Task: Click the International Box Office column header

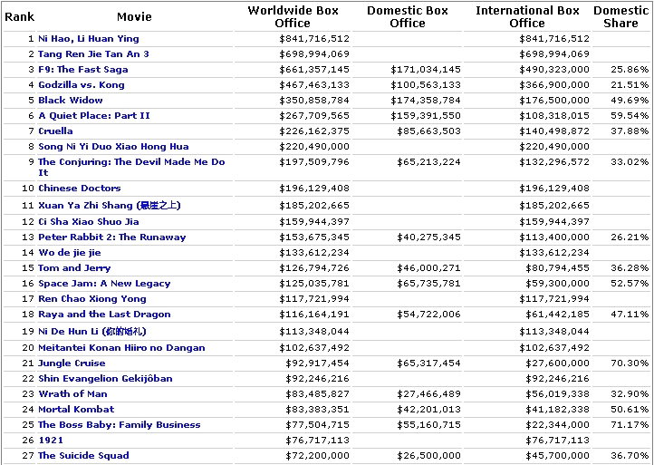Action: coord(527,16)
